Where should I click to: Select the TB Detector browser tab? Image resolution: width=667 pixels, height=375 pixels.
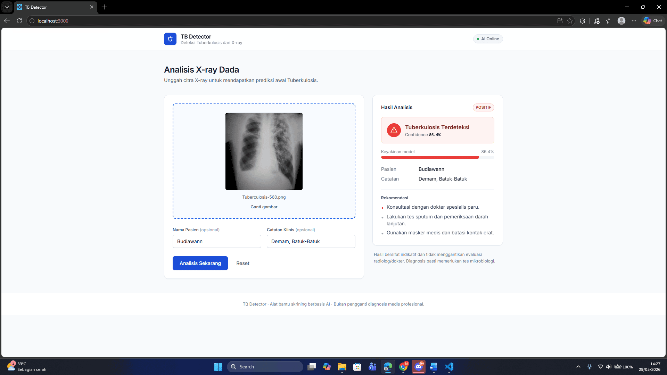tap(56, 7)
